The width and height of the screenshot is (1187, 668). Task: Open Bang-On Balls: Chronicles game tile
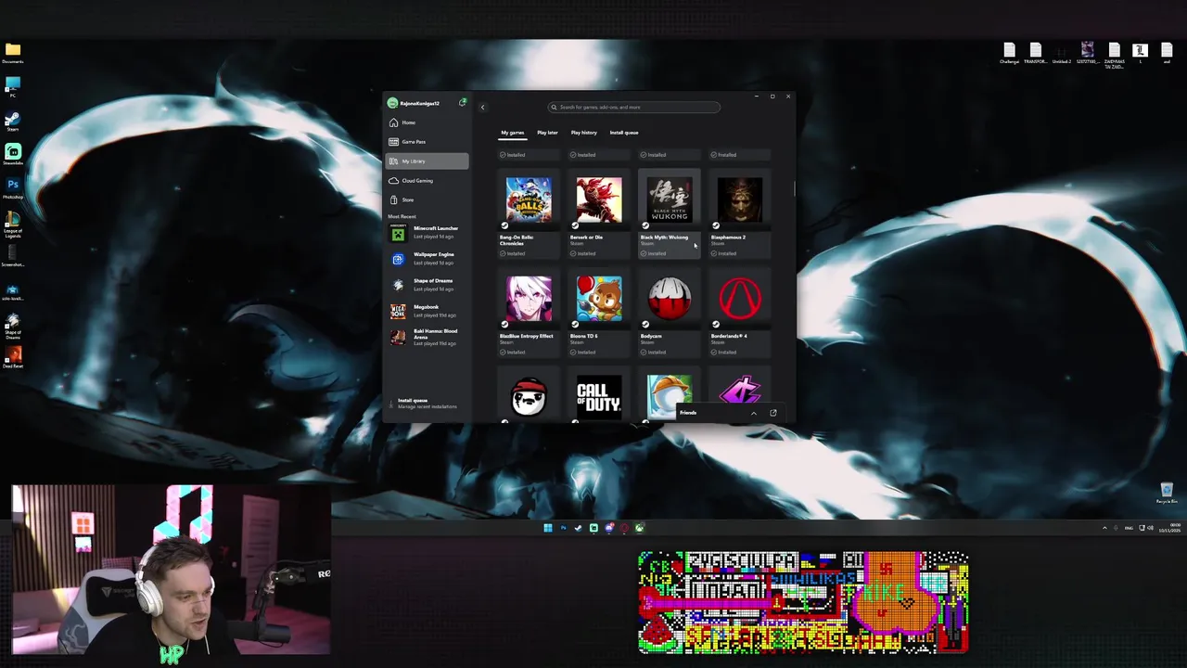529,215
